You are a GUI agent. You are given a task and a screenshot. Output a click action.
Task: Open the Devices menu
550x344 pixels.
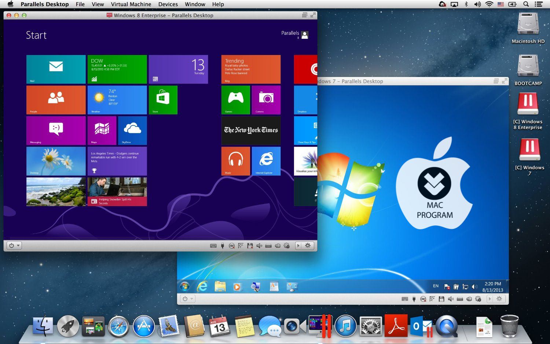click(168, 4)
